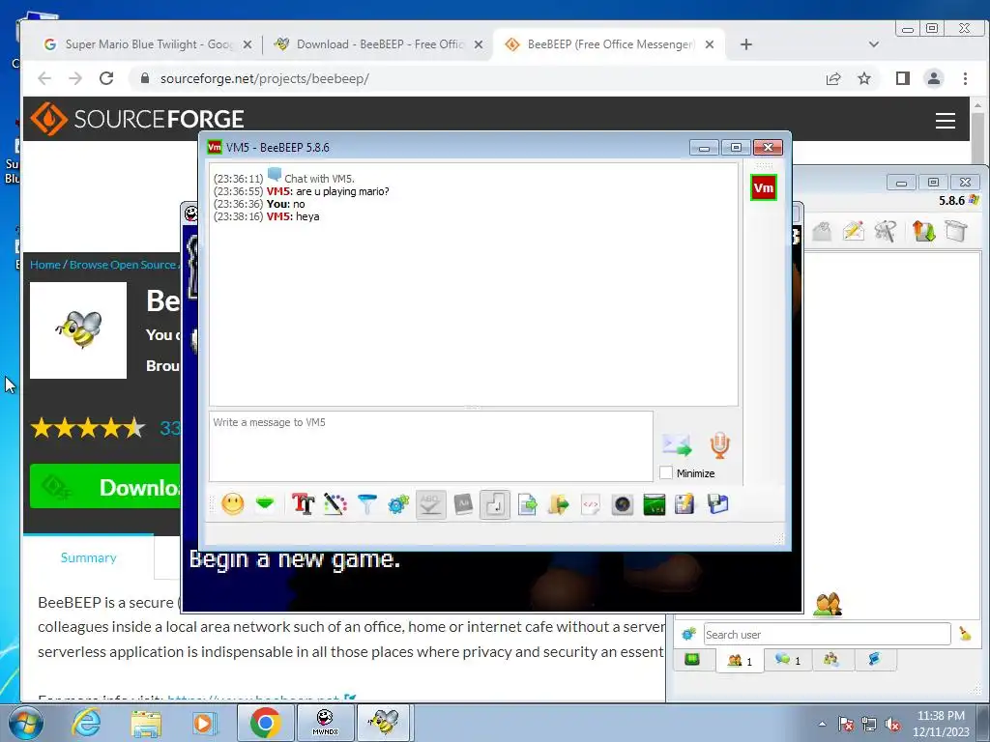Click the broom clear-search icon

965,634
